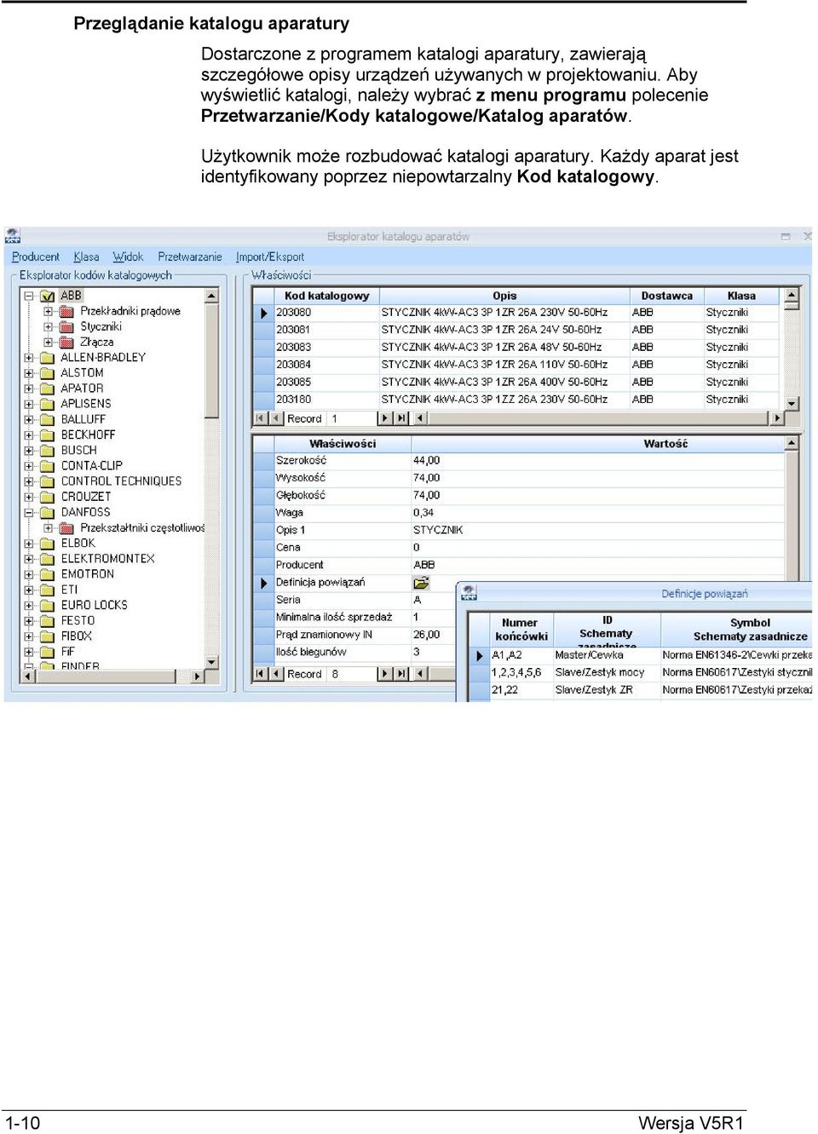Viewport: 818px width, 1134px height.
Task: Go to first record in catalog table
Action: coord(261,418)
